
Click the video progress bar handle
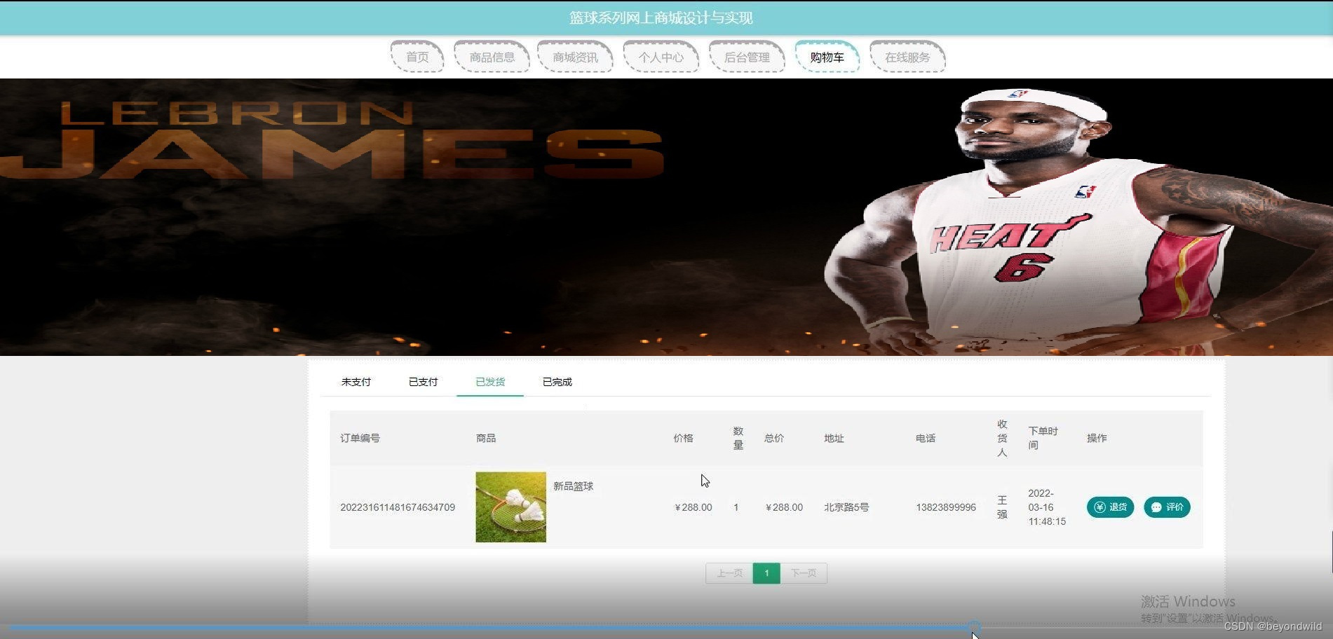[x=974, y=627]
